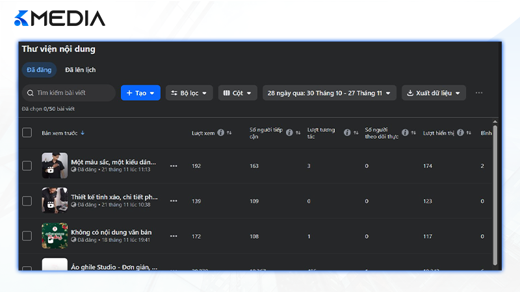Open the Bộ lọc dropdown
This screenshot has height=292, width=520.
tap(189, 93)
